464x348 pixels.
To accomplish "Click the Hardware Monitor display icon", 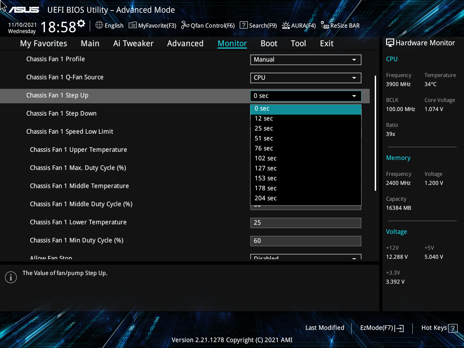I will [x=390, y=43].
